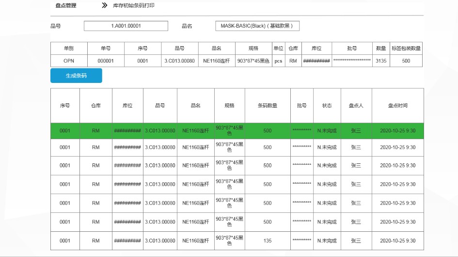The width and height of the screenshot is (458, 257).
Task: Select the OPN cell
Action: point(69,61)
